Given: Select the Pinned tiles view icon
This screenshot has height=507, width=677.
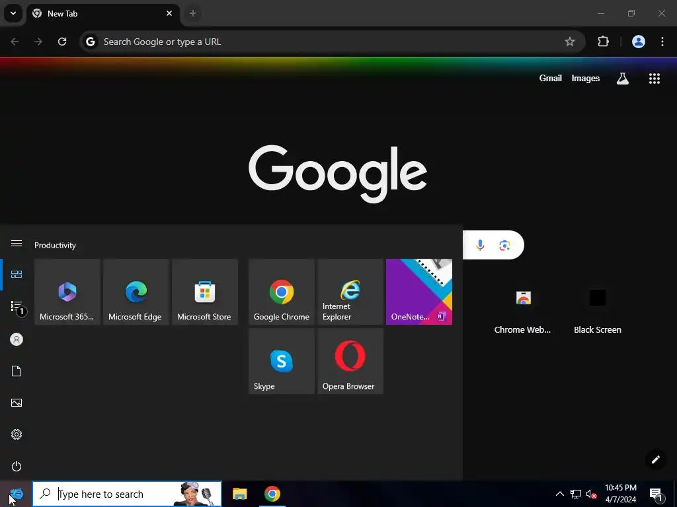Looking at the screenshot, I should [17, 275].
